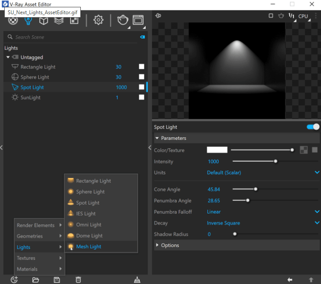321x284 pixels.
Task: Click the Color/Texture gray toggle square
Action: click(315, 150)
